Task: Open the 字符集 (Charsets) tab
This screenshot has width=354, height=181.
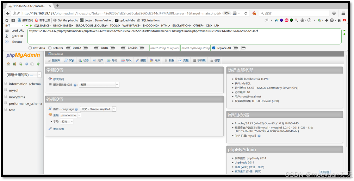Action: click(199, 60)
